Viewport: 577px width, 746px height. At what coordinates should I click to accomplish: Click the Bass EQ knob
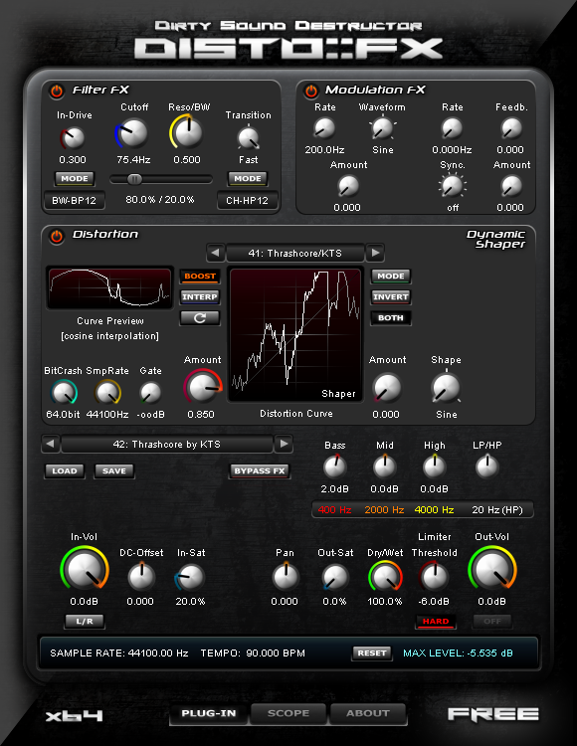tap(335, 466)
